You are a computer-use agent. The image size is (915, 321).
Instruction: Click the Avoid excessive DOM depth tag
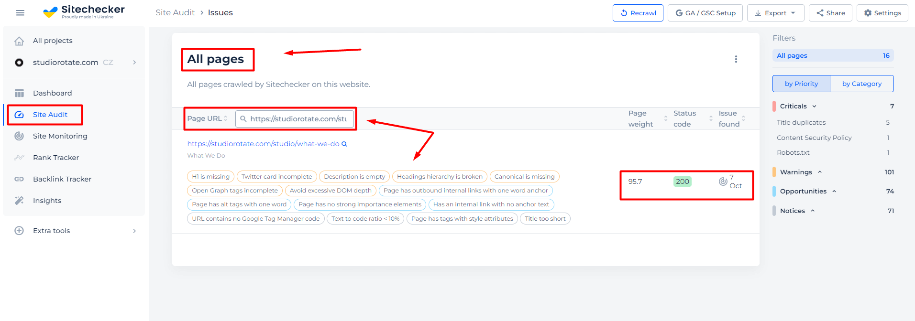click(x=331, y=191)
